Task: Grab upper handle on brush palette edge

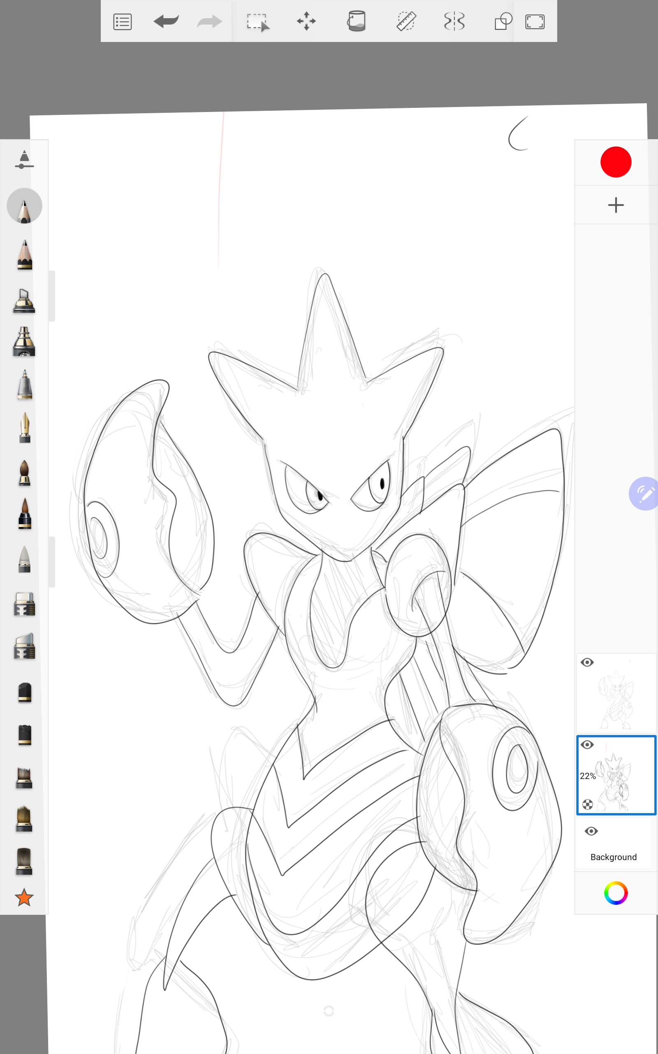Action: 52,296
